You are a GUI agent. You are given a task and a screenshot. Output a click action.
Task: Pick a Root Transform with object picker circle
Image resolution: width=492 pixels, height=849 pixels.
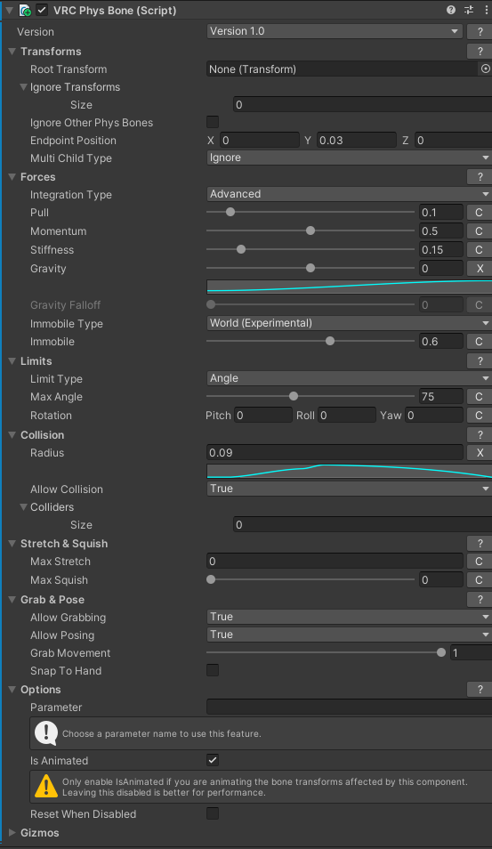tap(486, 69)
